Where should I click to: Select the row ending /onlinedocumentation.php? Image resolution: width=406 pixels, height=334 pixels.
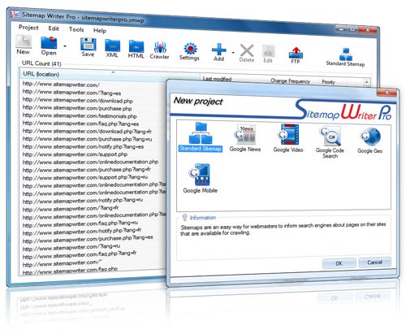pos(90,162)
